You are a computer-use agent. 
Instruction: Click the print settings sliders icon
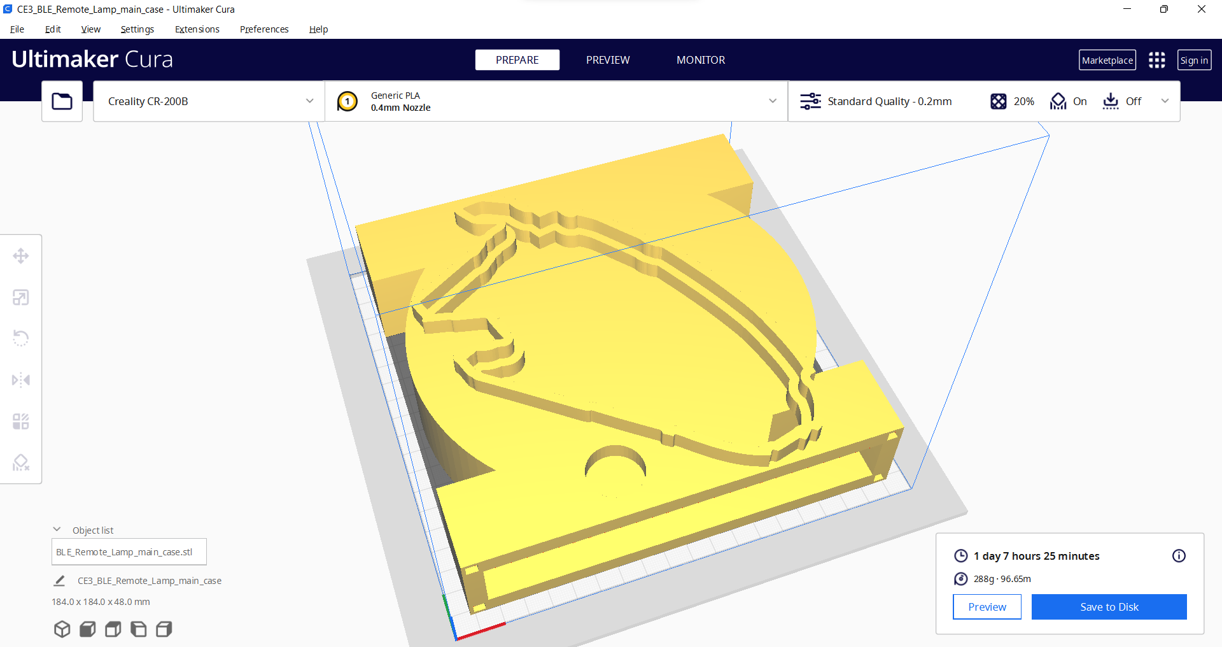click(810, 101)
